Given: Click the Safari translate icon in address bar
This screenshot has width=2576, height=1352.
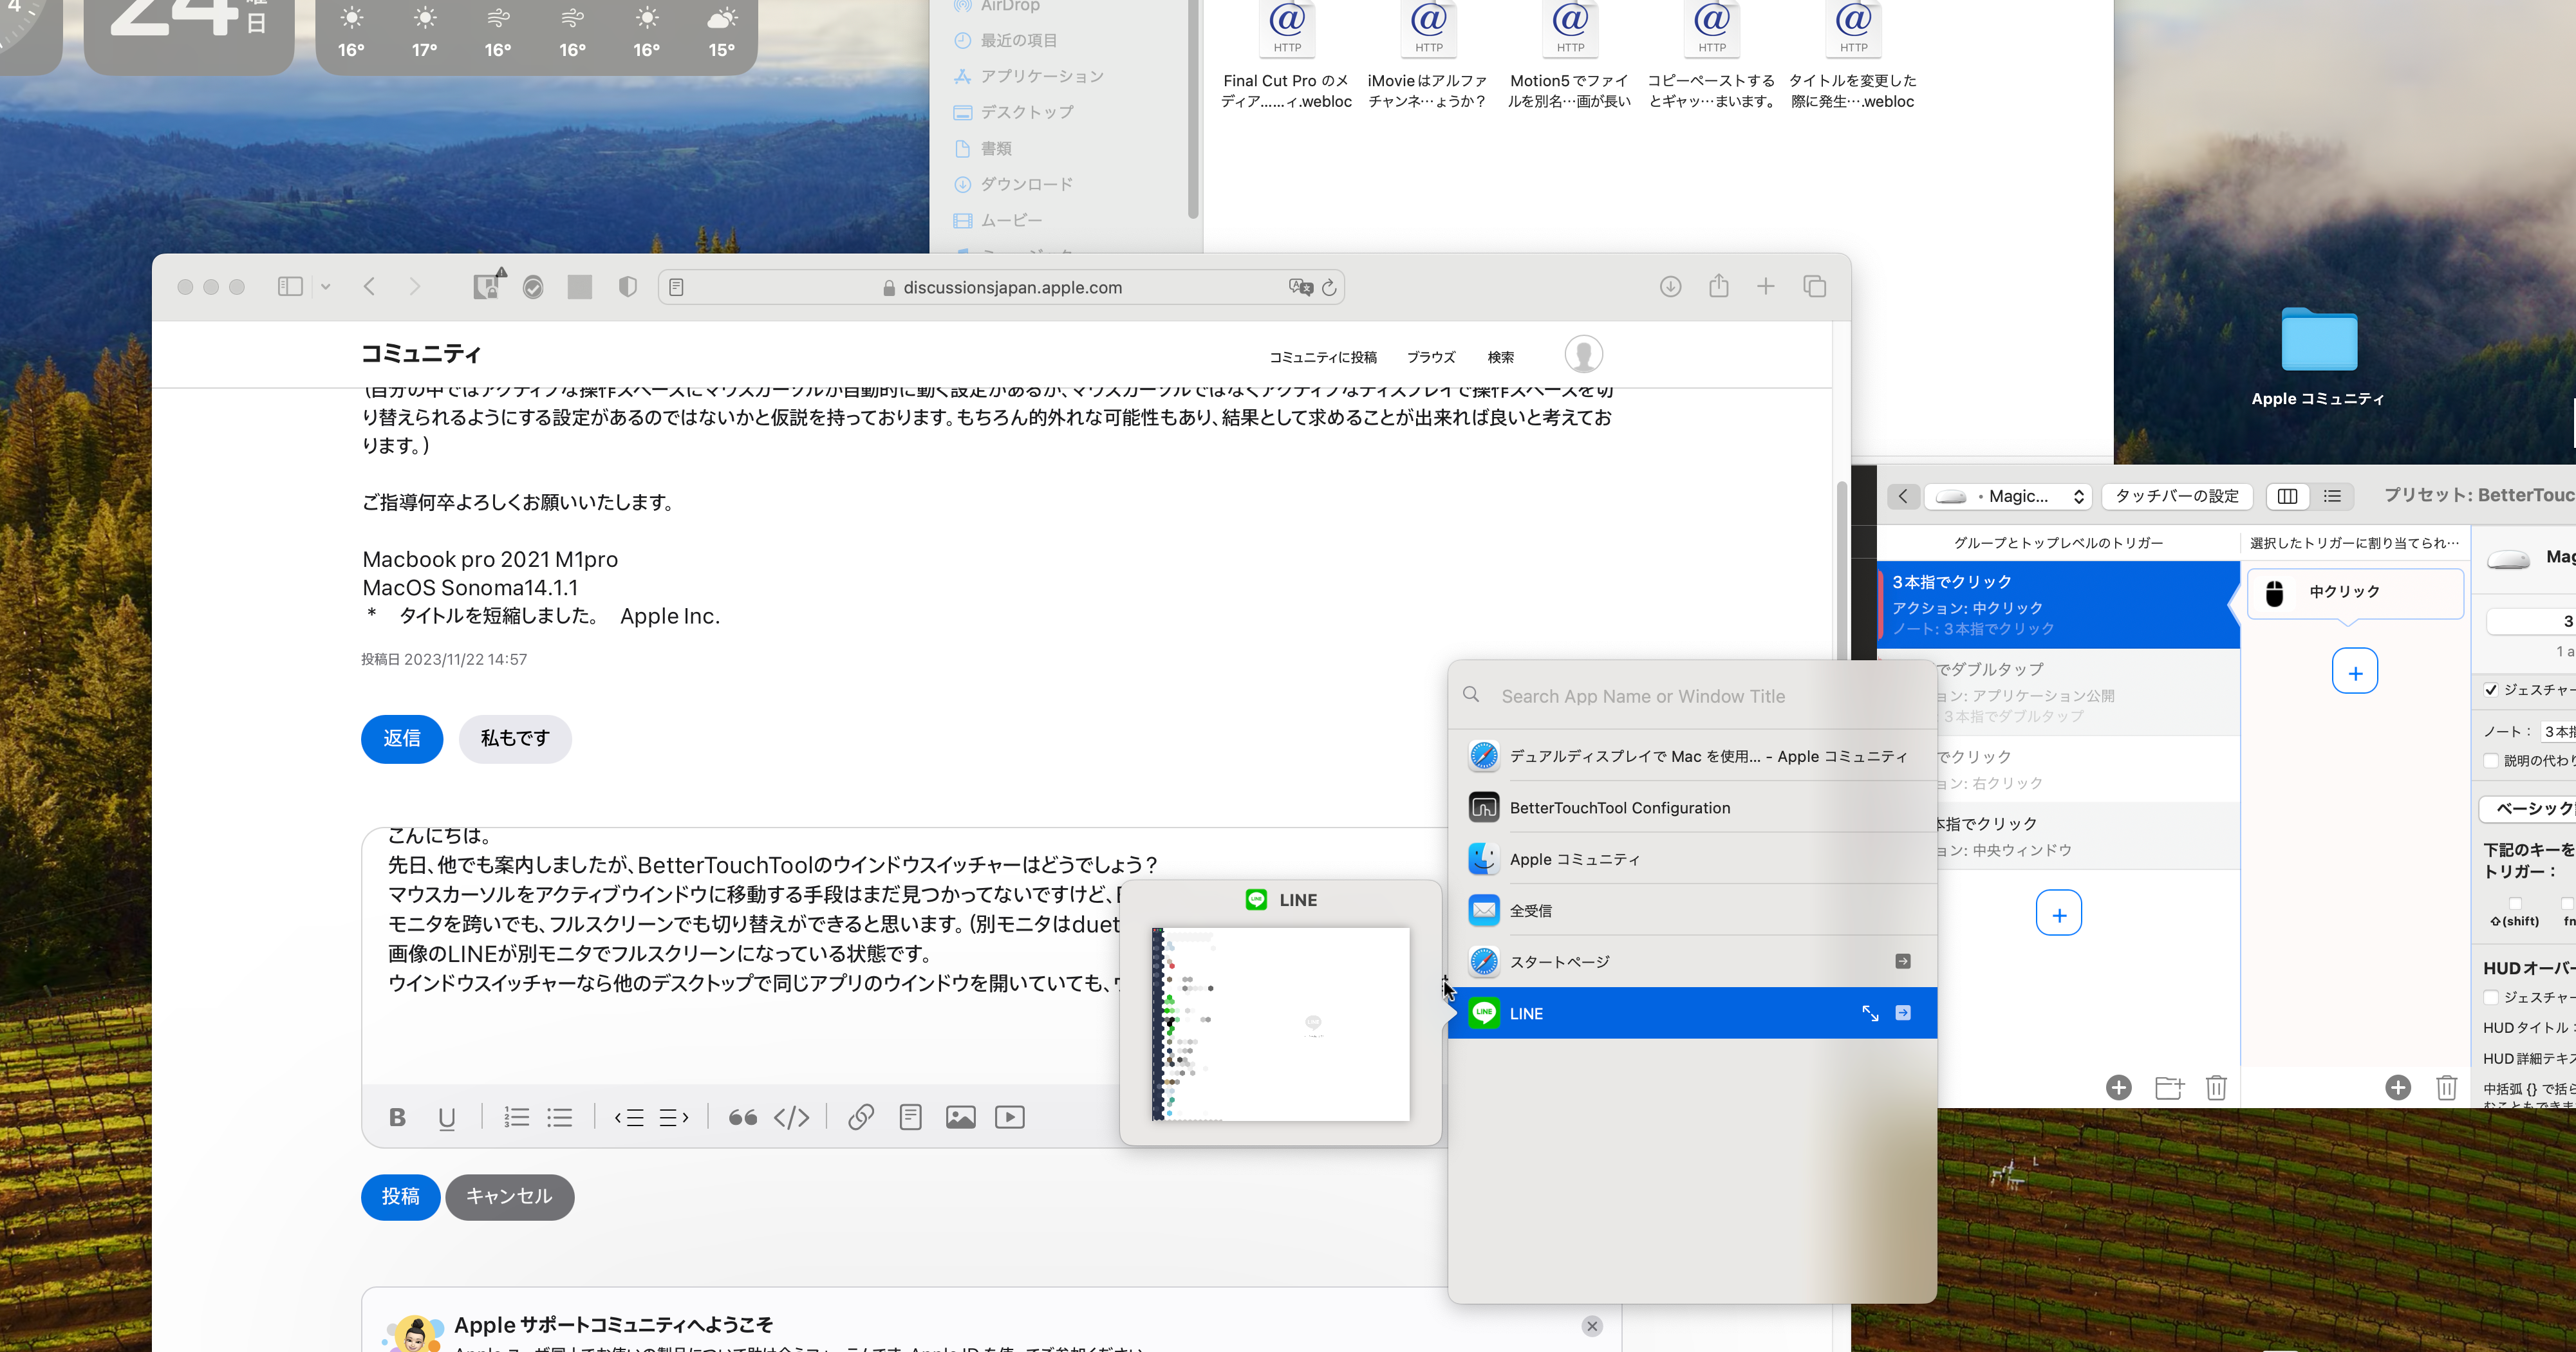Looking at the screenshot, I should click(1300, 287).
